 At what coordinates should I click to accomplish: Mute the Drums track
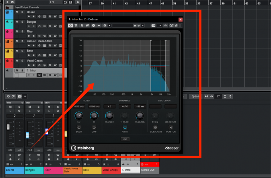point(17,12)
